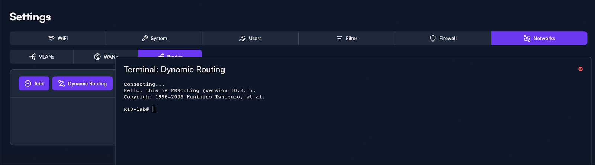Click the FRRouting version output line
Viewport: 595px width, 165px height.
pos(189,90)
